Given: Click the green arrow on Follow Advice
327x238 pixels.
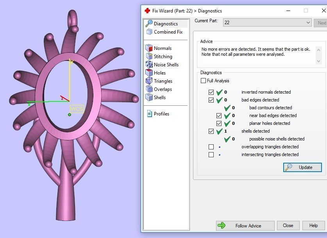Looking at the screenshot, I should [x=222, y=225].
